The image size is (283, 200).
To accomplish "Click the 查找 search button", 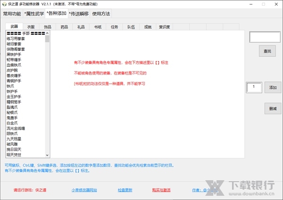I will click(x=267, y=51).
